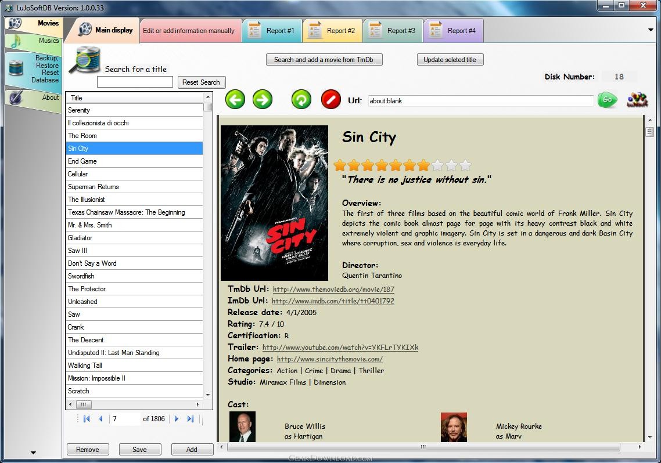Select Texas Chainsaw Massacre: The Beginning row
The image size is (661, 463).
coord(135,212)
